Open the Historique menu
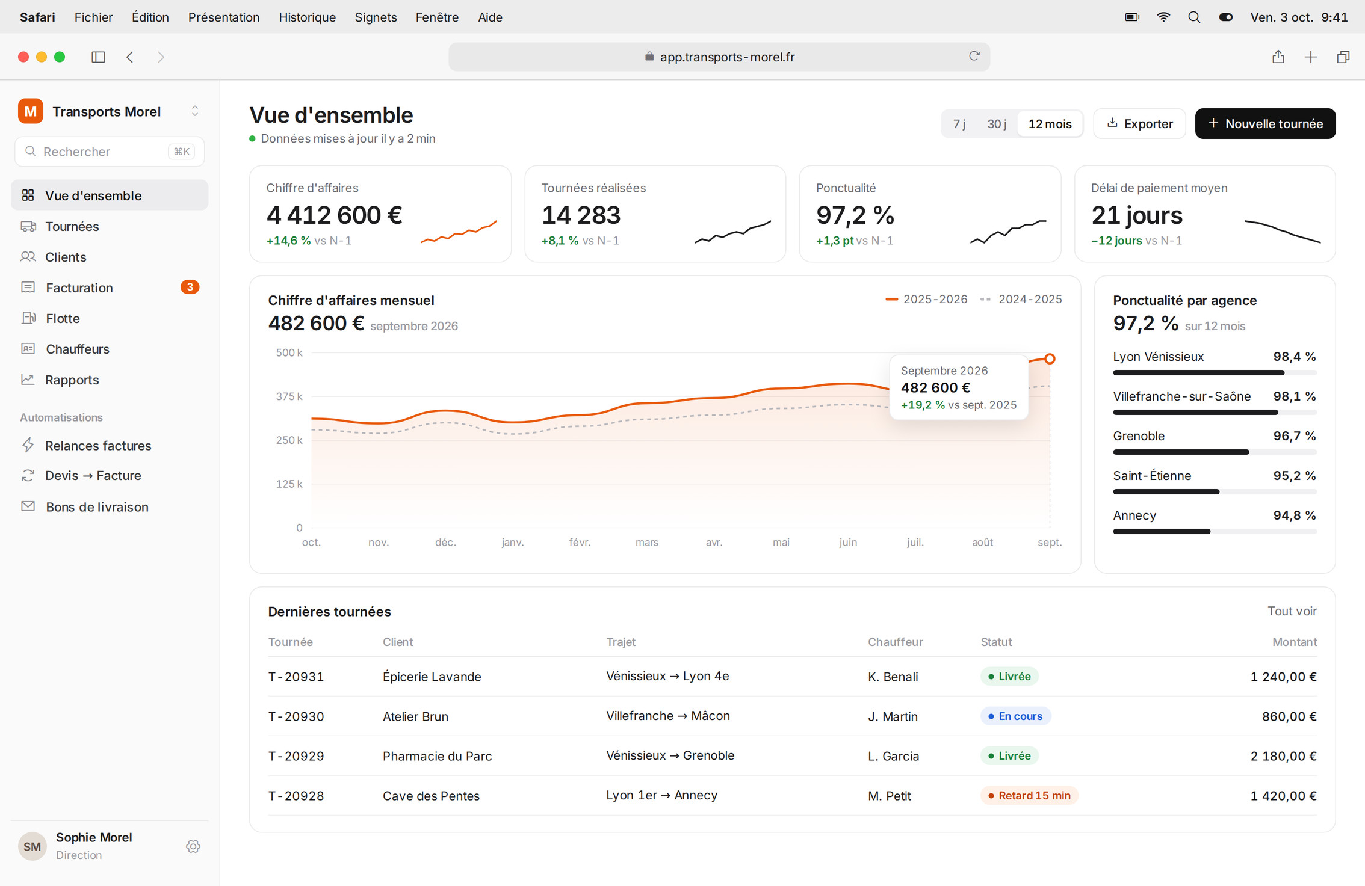This screenshot has width=1365, height=886. coord(307,17)
